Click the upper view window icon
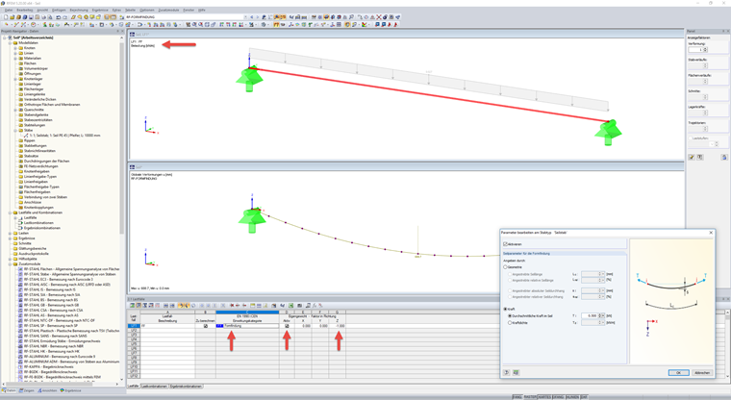The height and width of the screenshot is (400, 731). click(x=133, y=35)
